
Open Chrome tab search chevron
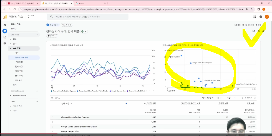(x=4, y=3)
